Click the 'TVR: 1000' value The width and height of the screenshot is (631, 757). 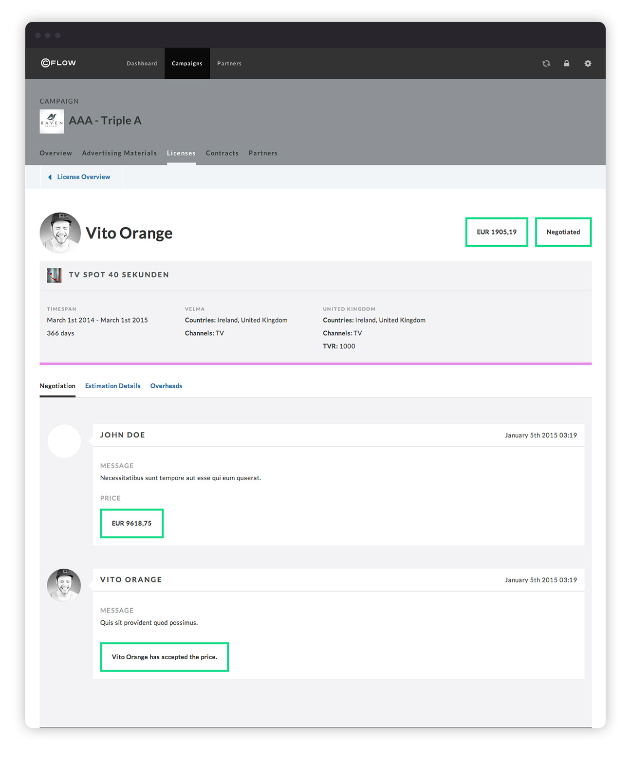339,346
